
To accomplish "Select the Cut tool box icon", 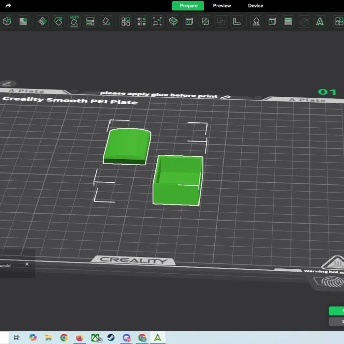I will (x=173, y=21).
